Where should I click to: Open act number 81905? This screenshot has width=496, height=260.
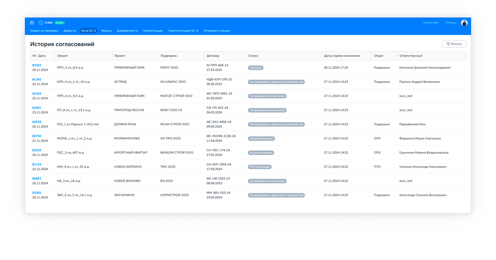(37, 192)
